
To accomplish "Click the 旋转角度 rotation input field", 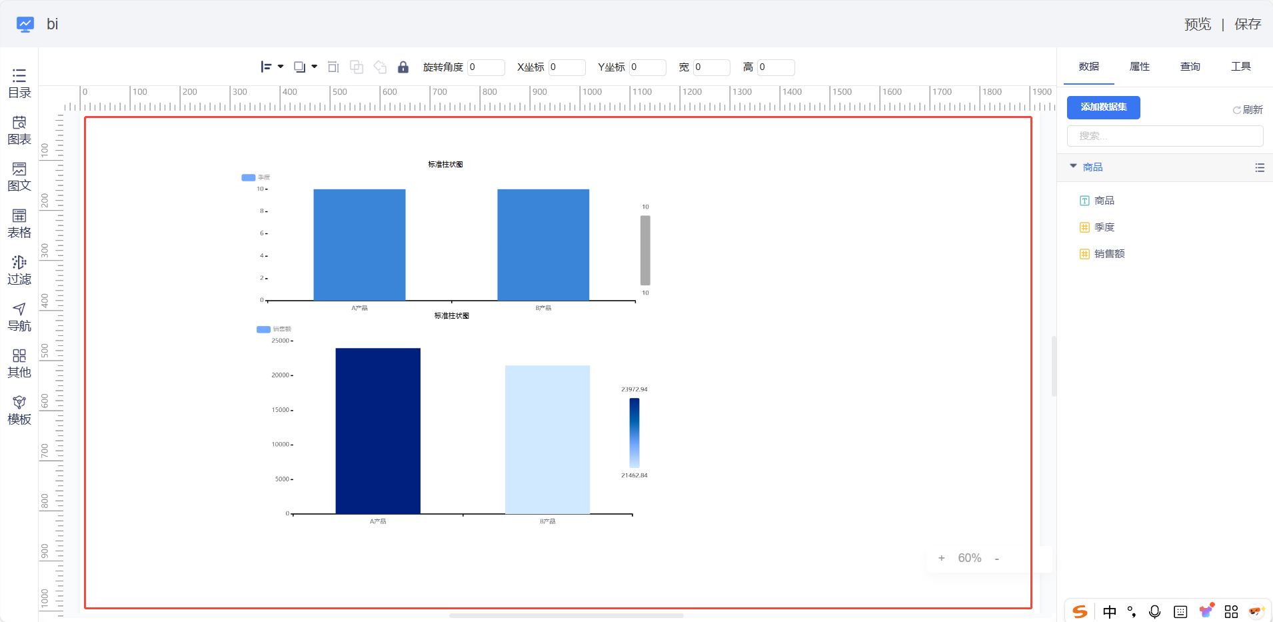I will coord(485,67).
